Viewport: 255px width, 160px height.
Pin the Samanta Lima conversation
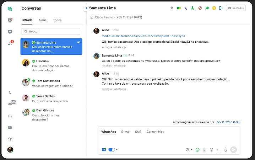[172, 8]
